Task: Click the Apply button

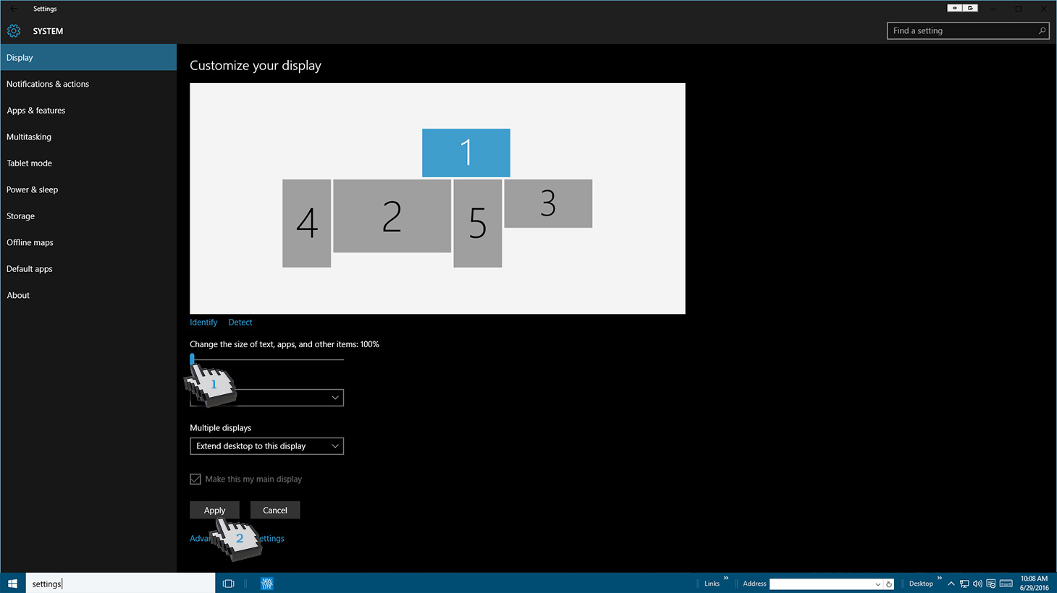Action: coord(214,510)
